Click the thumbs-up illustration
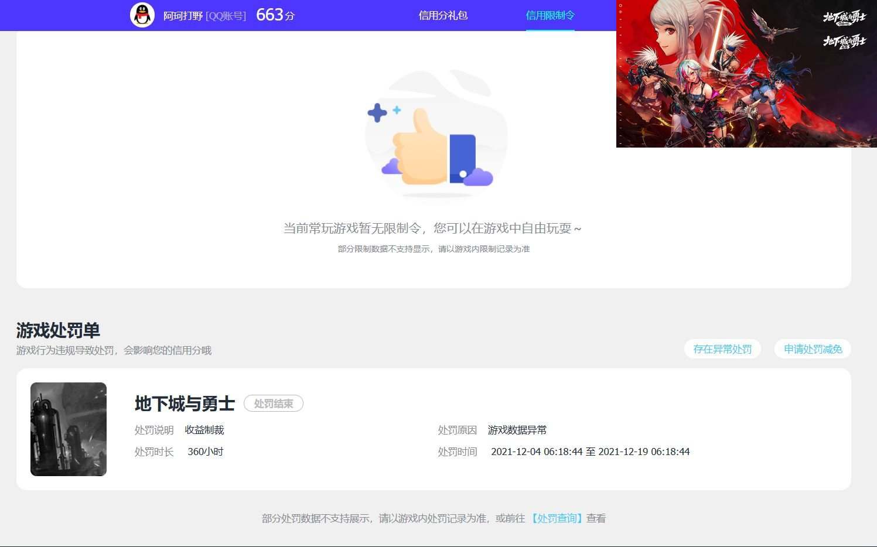This screenshot has width=877, height=547. [436, 136]
